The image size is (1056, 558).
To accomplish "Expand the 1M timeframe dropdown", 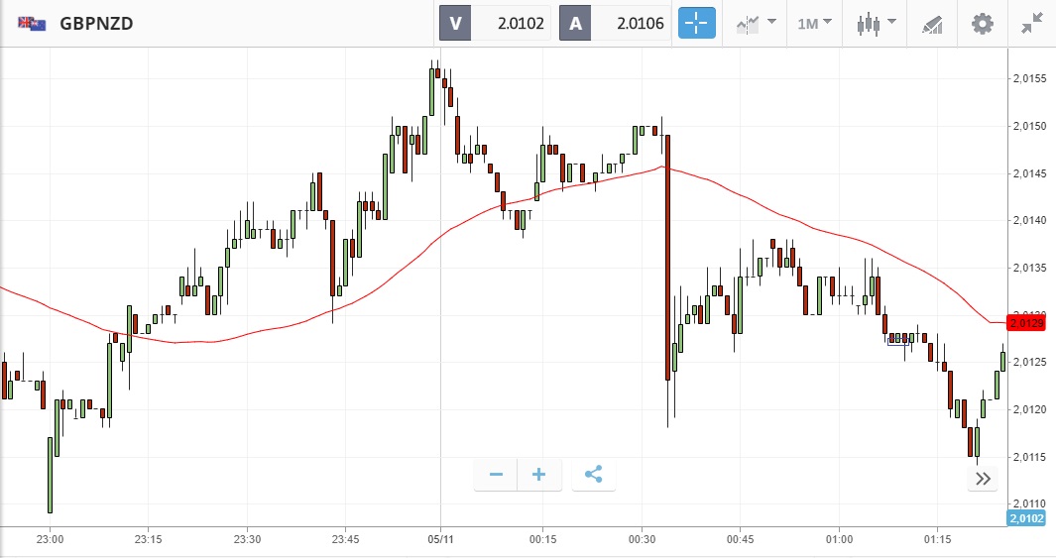I will tap(815, 23).
